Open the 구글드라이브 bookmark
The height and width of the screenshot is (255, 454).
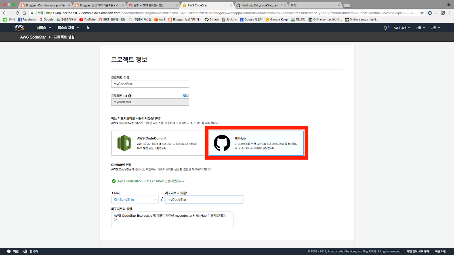66,20
